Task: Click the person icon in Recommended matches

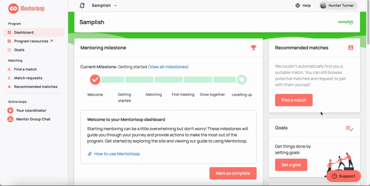Action: point(351,48)
